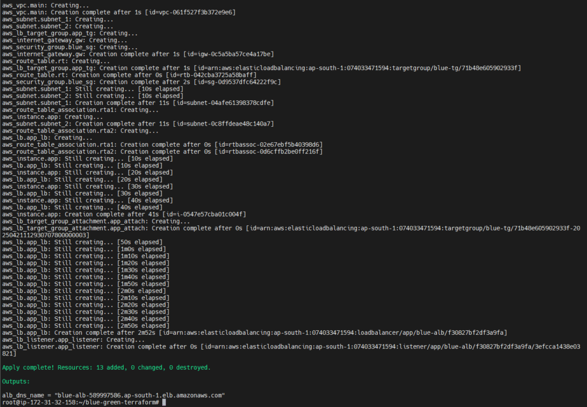Click the '[1m20s elapsed]' app_lb line
Screen dimensions: 587x407
tap(86, 263)
